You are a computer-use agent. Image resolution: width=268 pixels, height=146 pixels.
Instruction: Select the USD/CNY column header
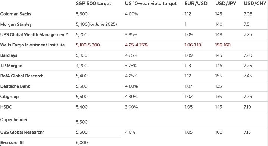coord(255,4)
